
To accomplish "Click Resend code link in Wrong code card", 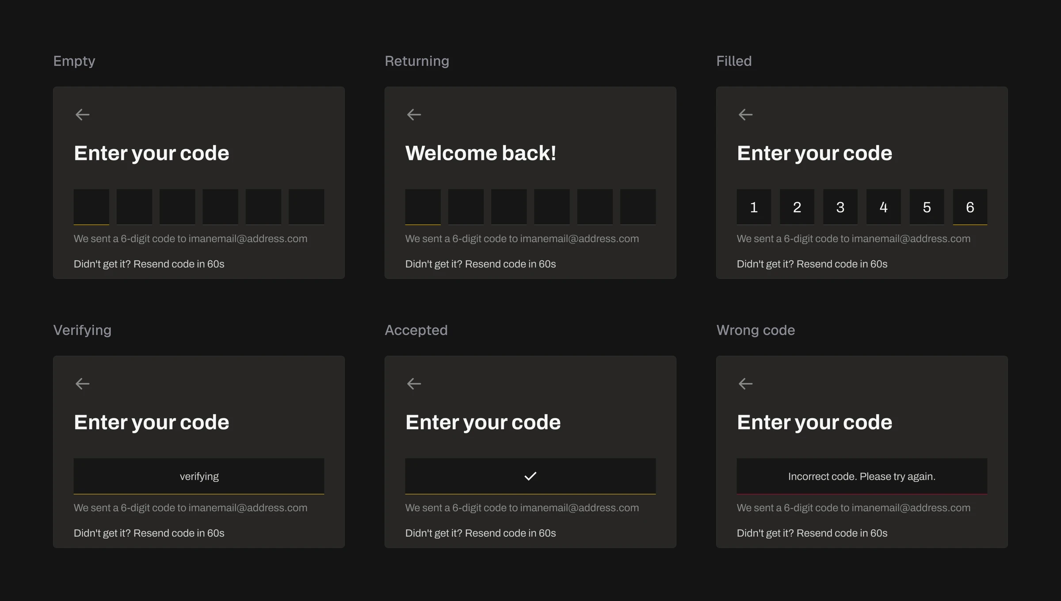I will pos(842,533).
